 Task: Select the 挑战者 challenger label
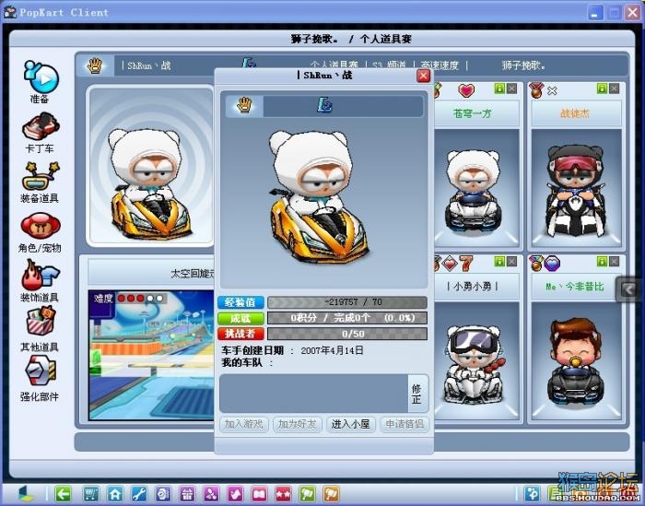(240, 334)
